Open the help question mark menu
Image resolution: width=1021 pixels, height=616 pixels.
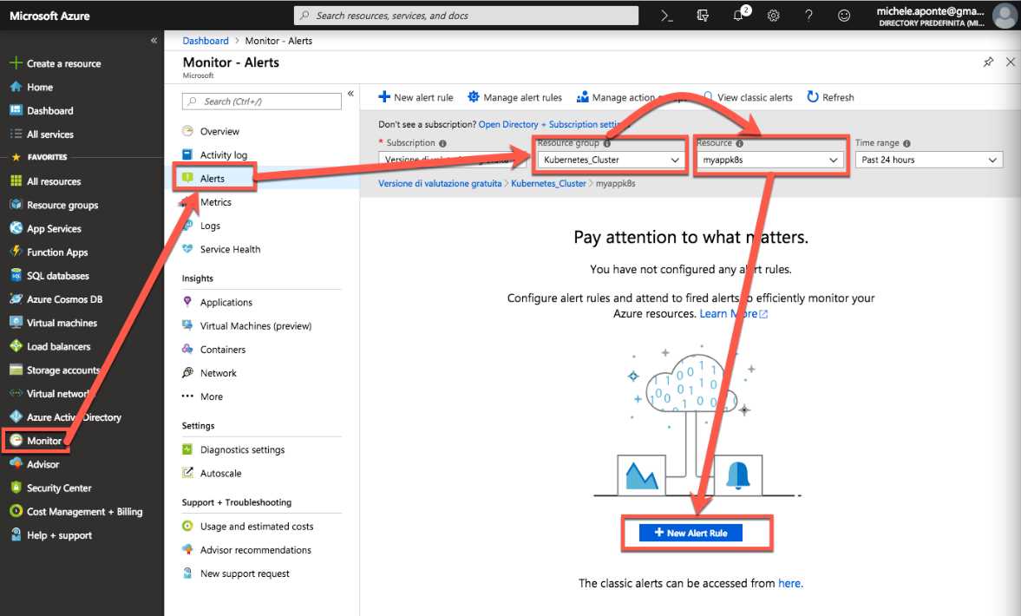click(808, 15)
